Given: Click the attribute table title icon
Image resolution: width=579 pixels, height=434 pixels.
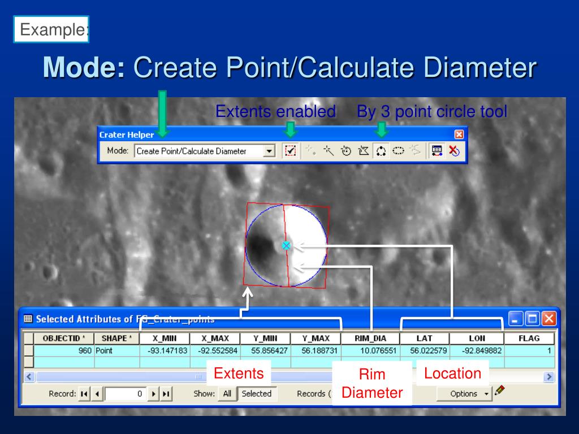Looking at the screenshot, I should (28, 319).
